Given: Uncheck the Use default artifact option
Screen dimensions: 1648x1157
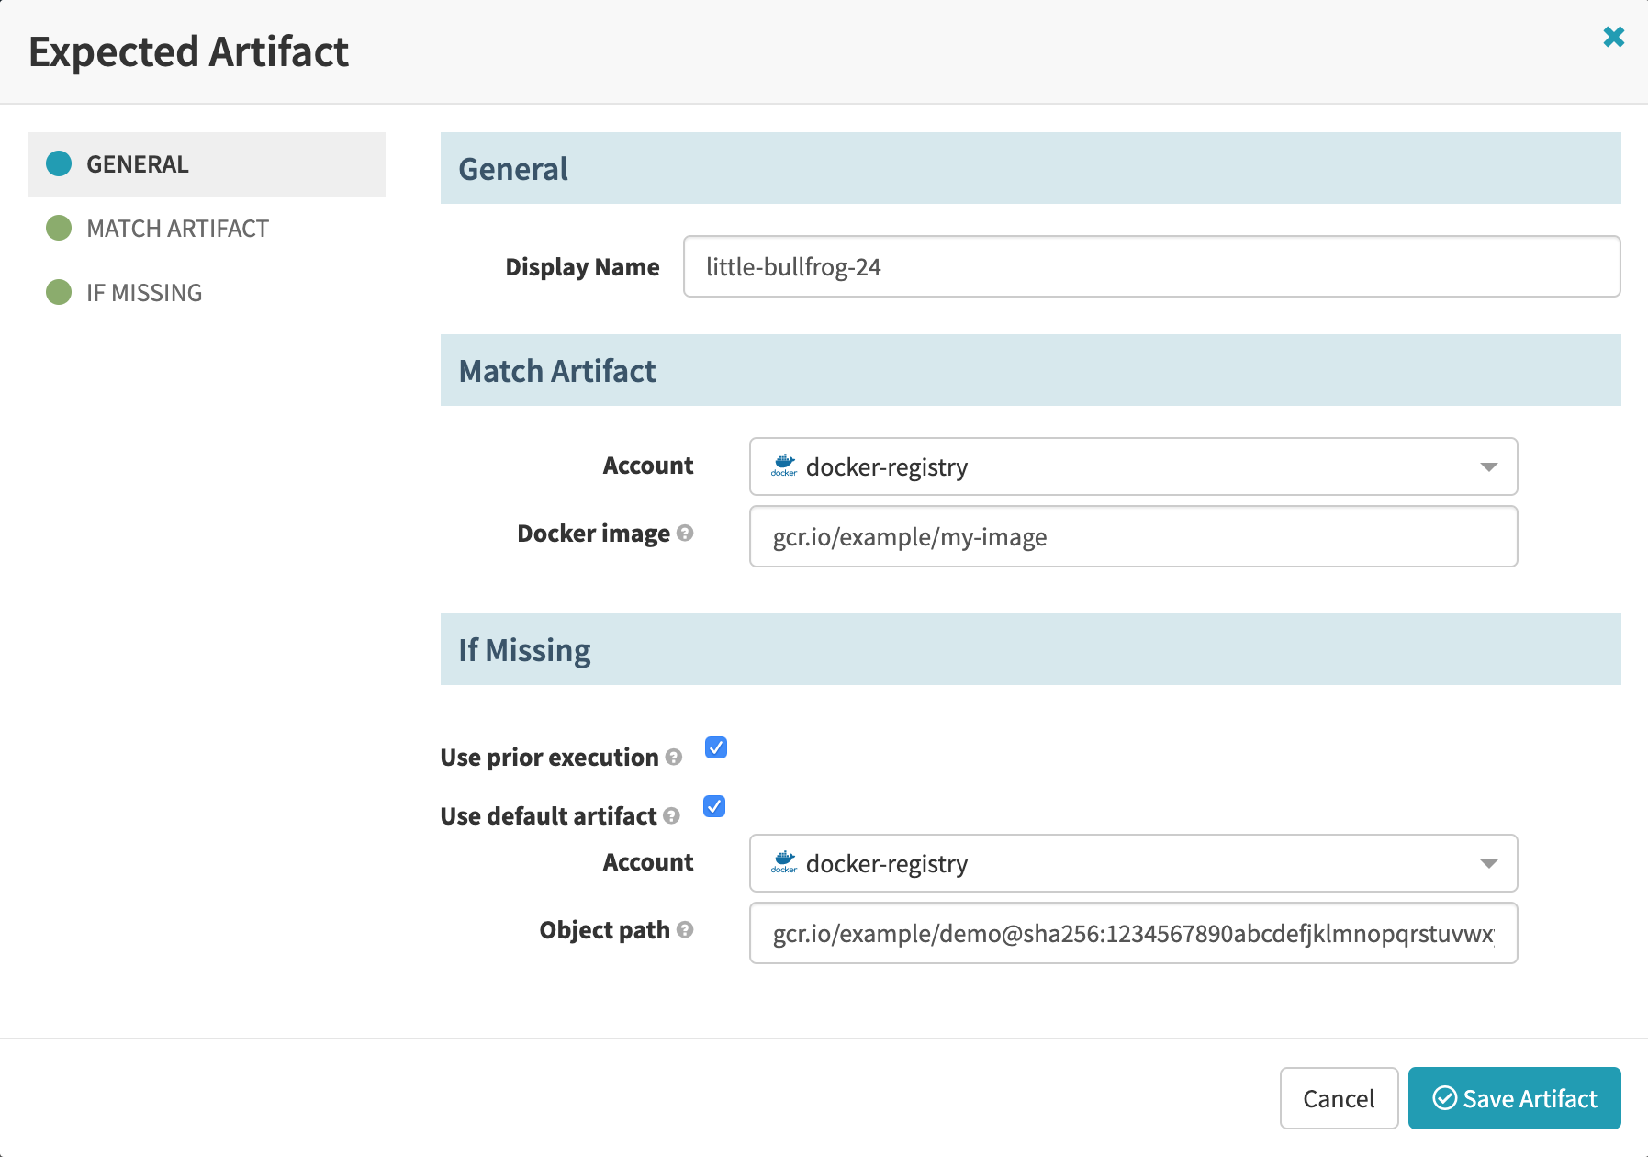Looking at the screenshot, I should click(713, 807).
